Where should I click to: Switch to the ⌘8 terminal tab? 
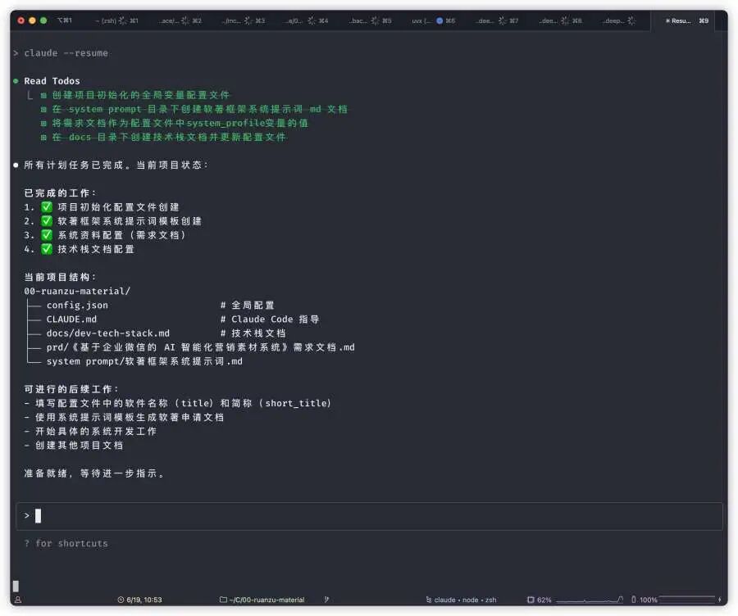(x=561, y=20)
